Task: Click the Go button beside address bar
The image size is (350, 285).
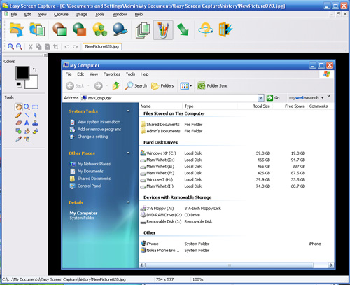Action: (273, 98)
